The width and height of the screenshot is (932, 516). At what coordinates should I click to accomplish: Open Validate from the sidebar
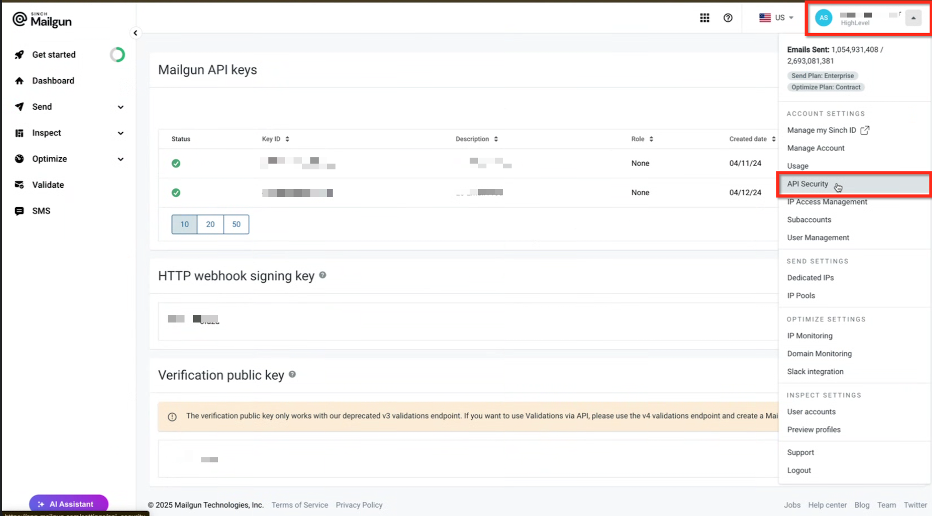pos(47,185)
